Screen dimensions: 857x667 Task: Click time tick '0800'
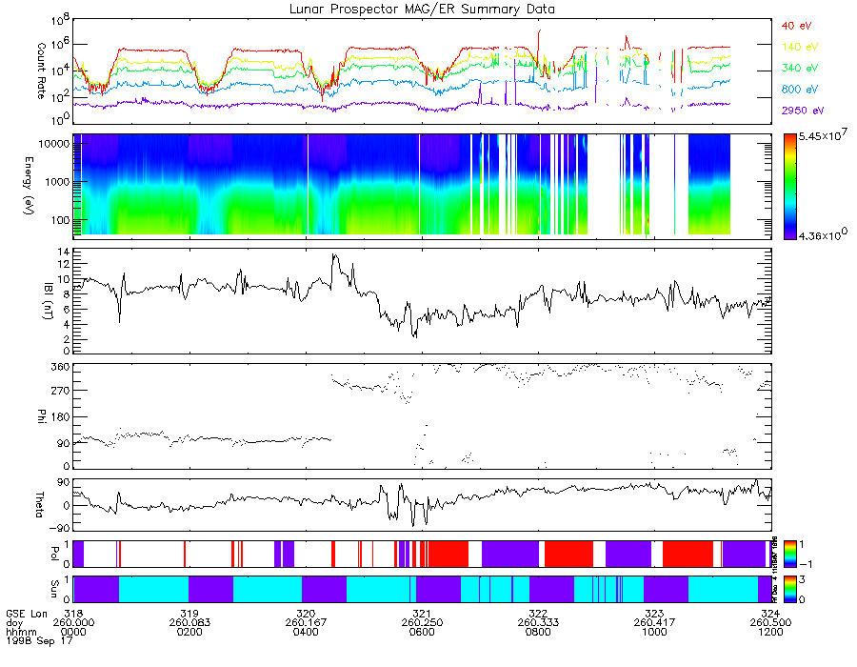(x=538, y=632)
